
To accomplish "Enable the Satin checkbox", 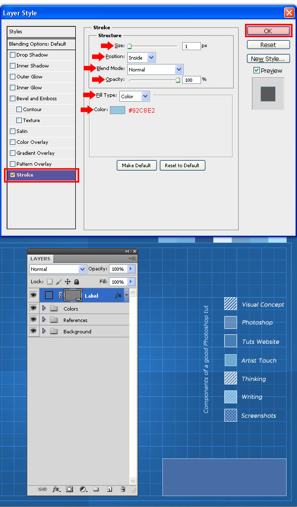I will 12,131.
